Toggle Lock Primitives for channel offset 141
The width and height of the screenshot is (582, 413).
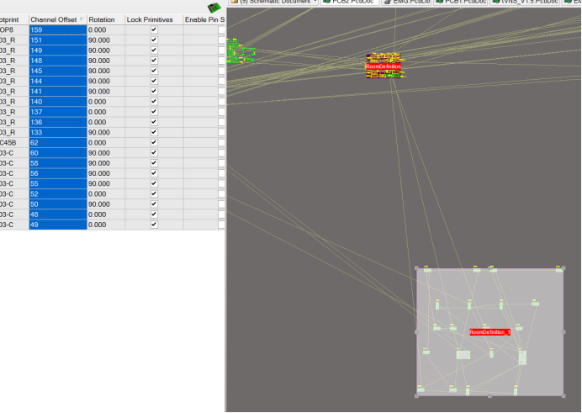click(x=154, y=92)
